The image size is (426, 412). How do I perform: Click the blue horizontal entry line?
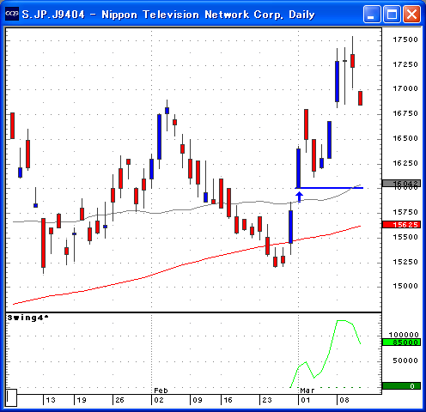click(x=329, y=188)
